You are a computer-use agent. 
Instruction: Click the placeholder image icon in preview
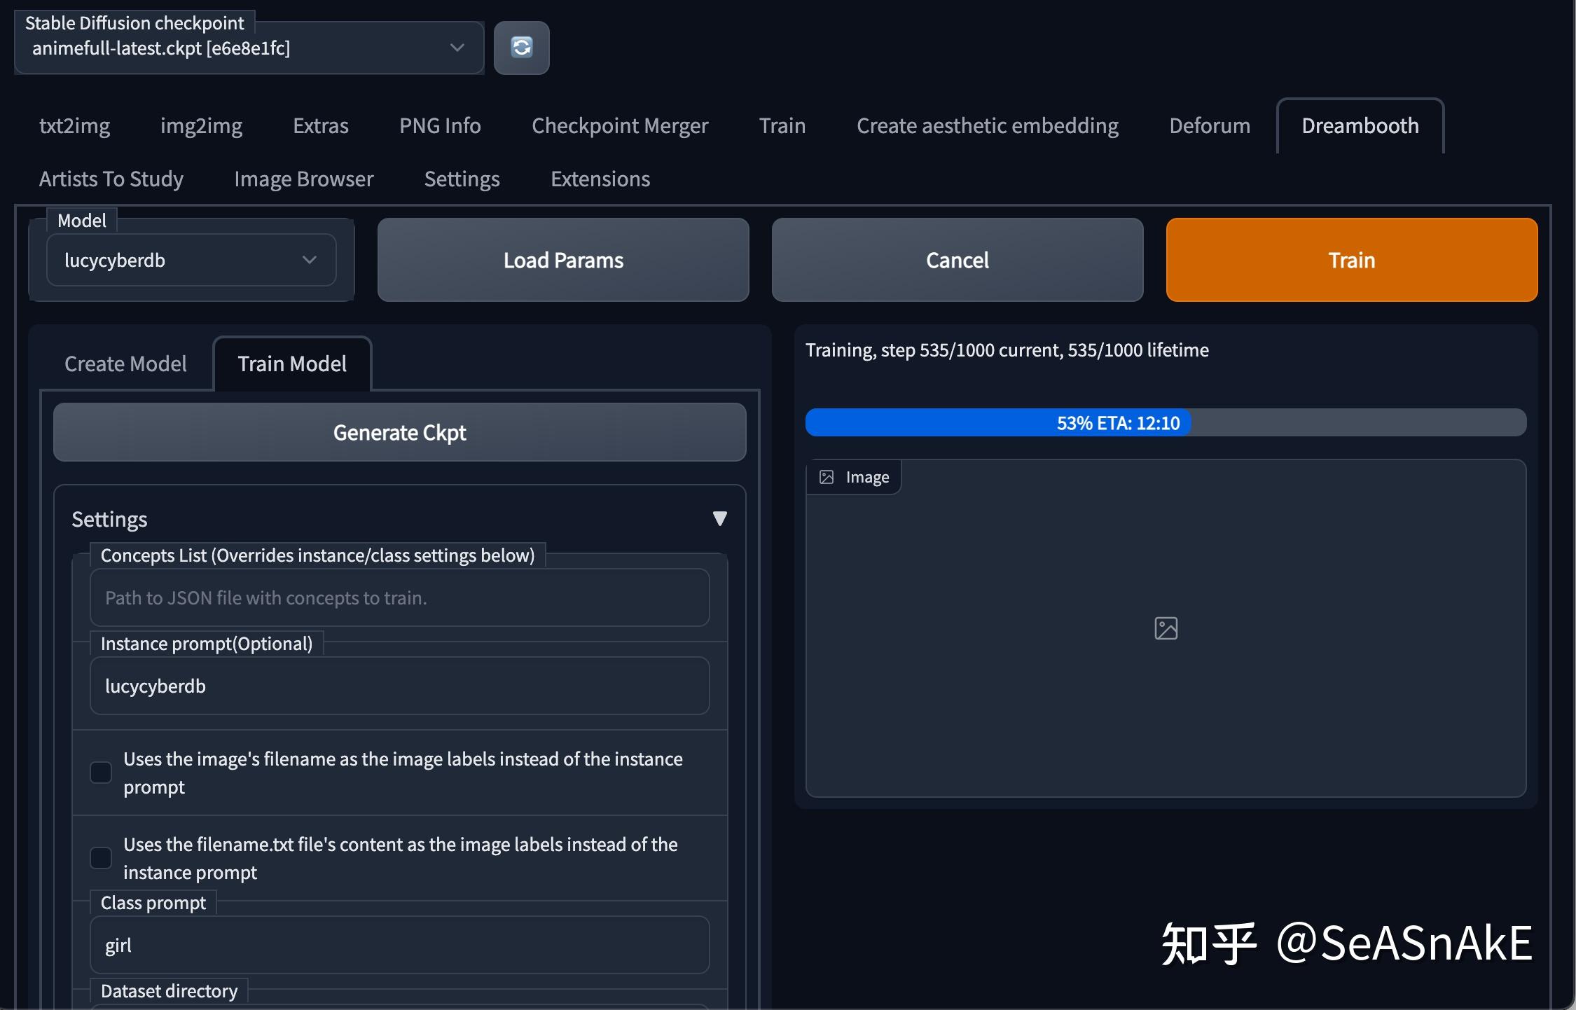coord(1166,628)
